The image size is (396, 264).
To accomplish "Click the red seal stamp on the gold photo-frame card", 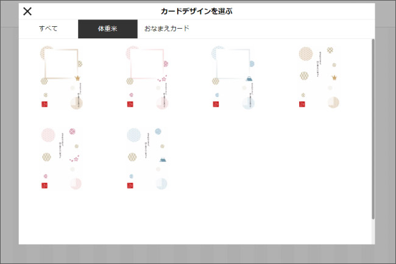I will coord(44,104).
